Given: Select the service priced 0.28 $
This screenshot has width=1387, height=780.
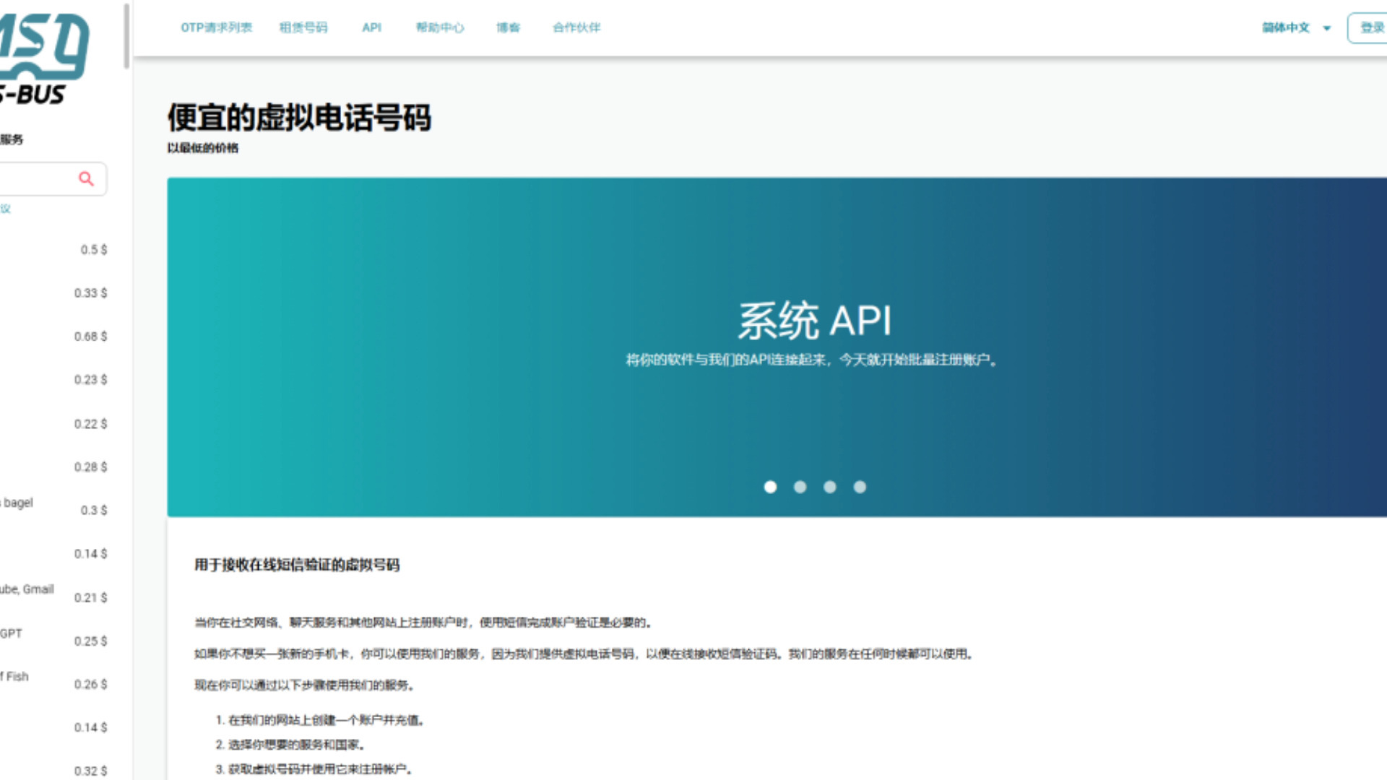Looking at the screenshot, I should pos(55,467).
